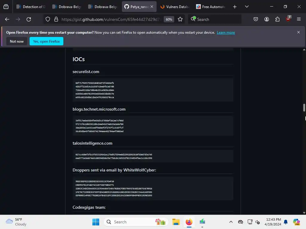View site security lock info
The image size is (306, 229).
point(56,19)
